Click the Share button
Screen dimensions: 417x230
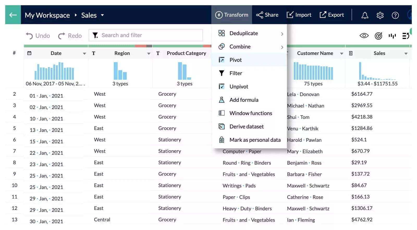(267, 15)
